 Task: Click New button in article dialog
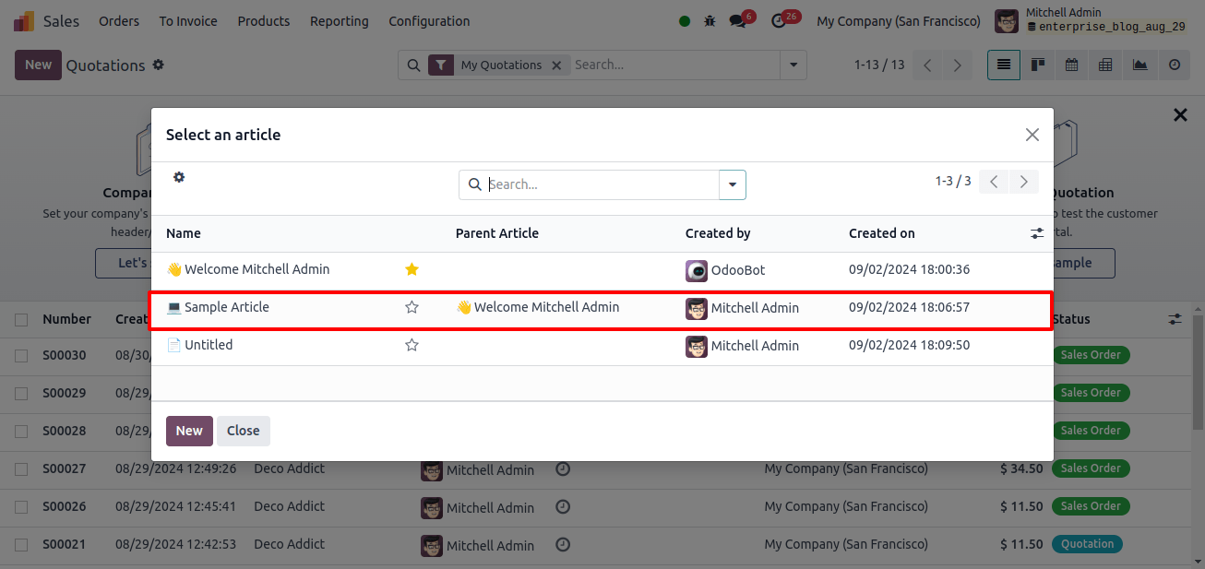pyautogui.click(x=189, y=431)
